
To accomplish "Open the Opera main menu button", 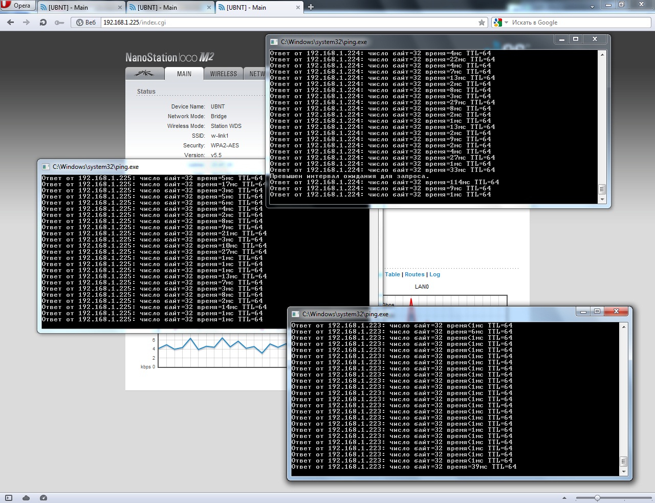I will [17, 6].
